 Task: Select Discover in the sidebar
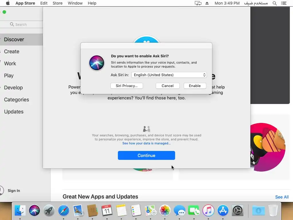[x=21, y=40]
